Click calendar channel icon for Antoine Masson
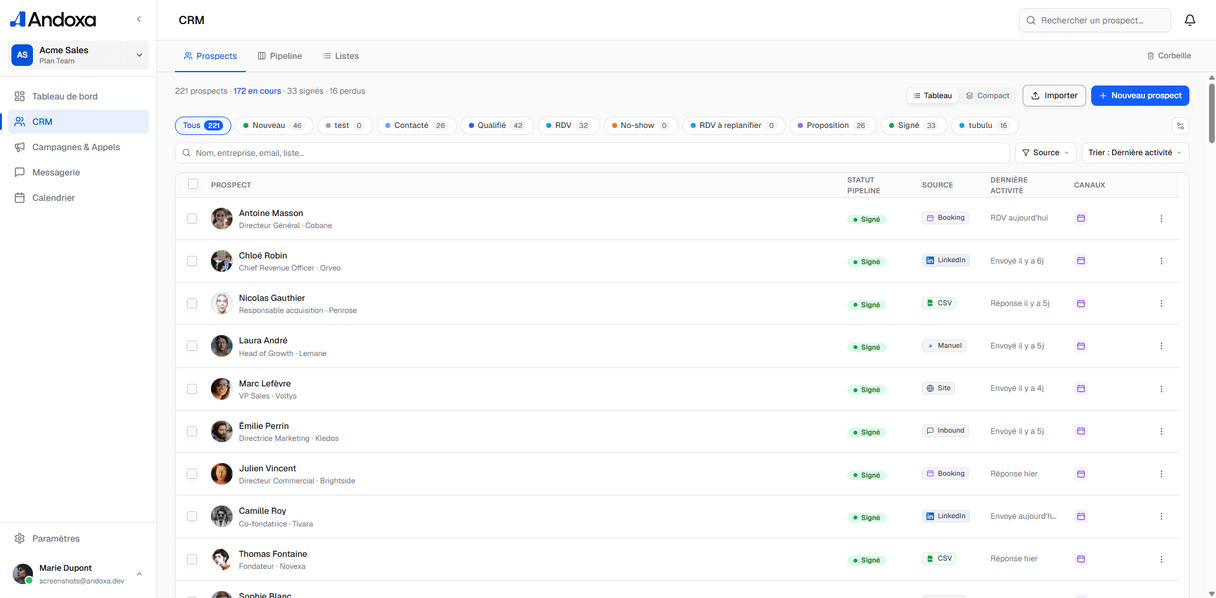Screen dimensions: 1216x598 tap(1081, 218)
